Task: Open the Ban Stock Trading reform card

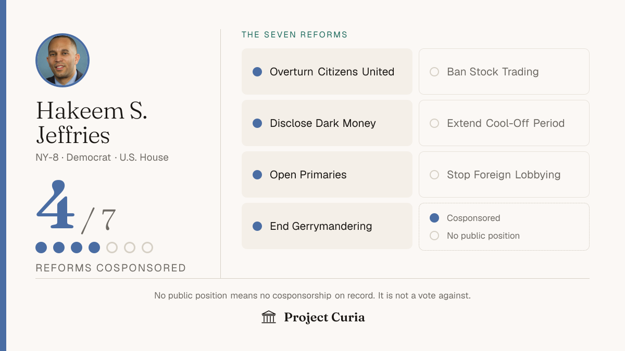Action: click(x=504, y=72)
